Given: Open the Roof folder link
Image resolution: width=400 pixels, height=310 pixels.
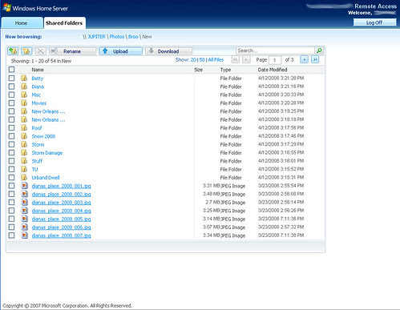Looking at the screenshot, I should pyautogui.click(x=37, y=128).
